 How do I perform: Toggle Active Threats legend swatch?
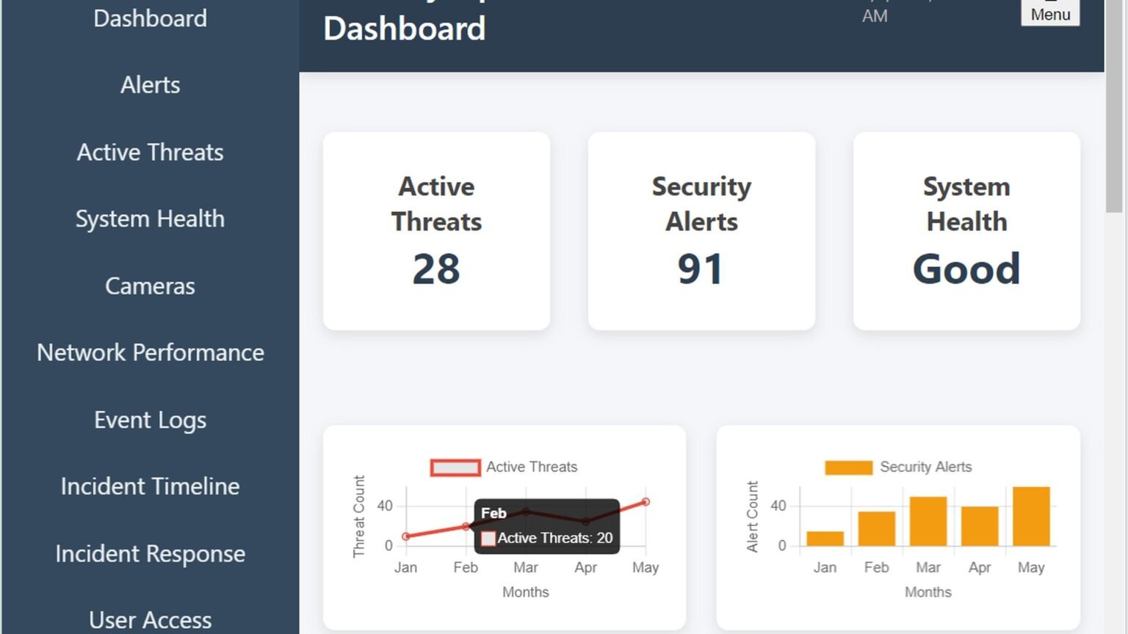[455, 467]
